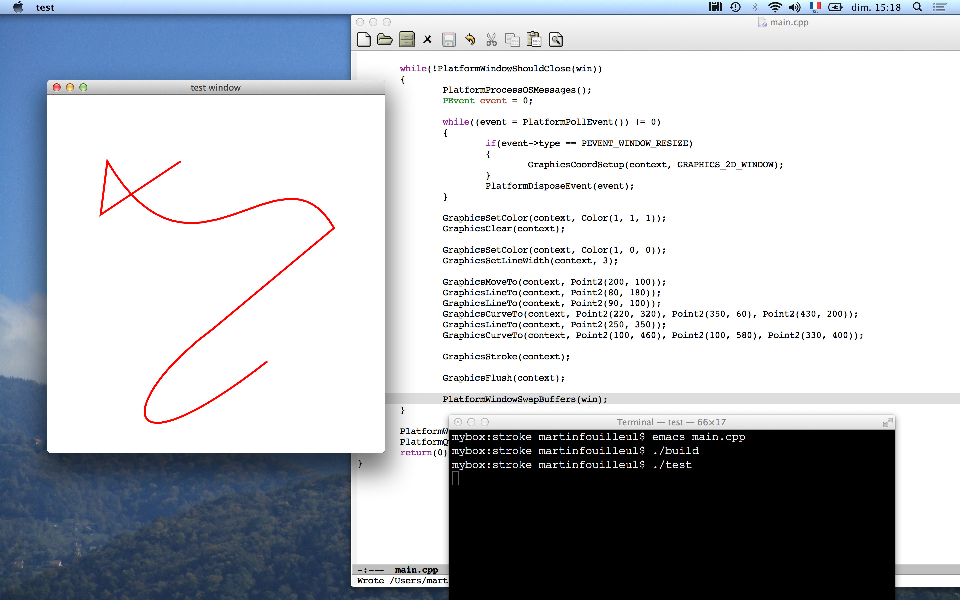Open the French flag input source menu

(815, 7)
